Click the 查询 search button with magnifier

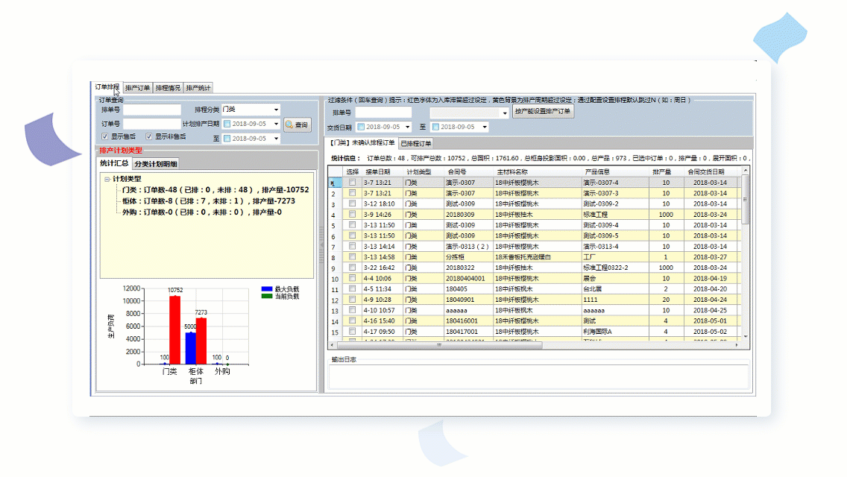(x=297, y=124)
